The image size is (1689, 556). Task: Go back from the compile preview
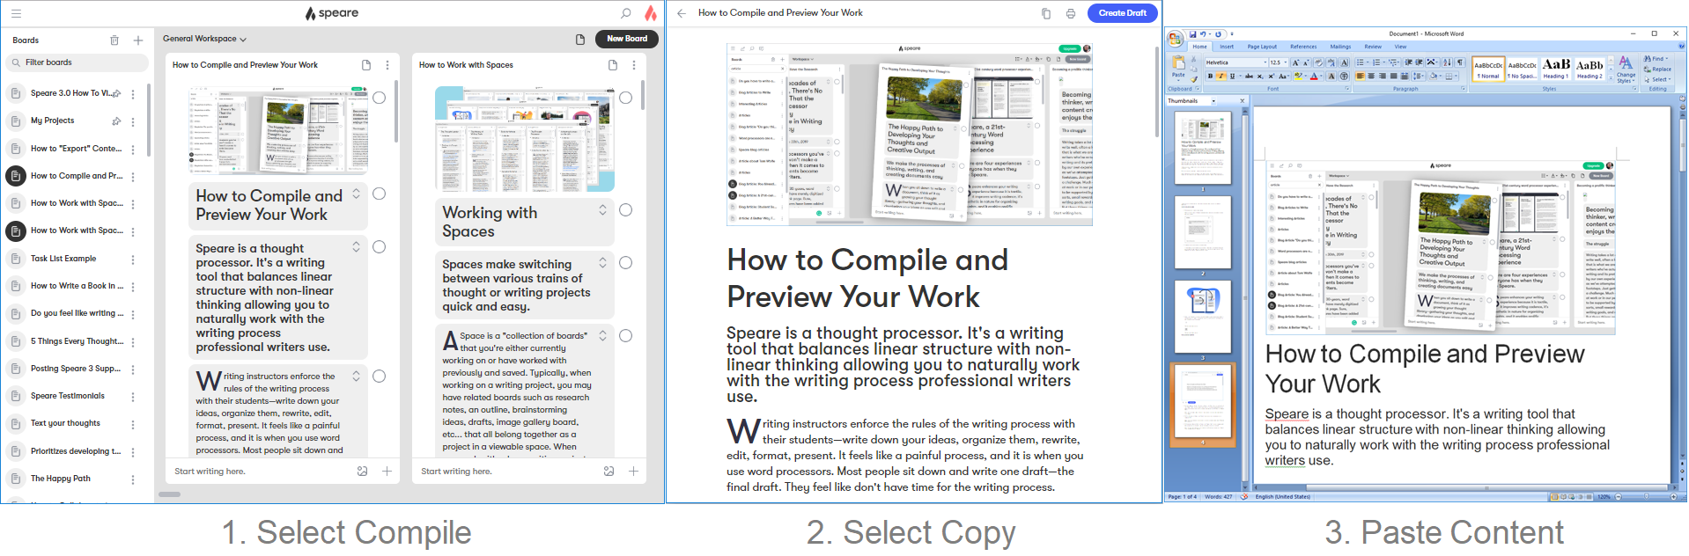pos(682,13)
